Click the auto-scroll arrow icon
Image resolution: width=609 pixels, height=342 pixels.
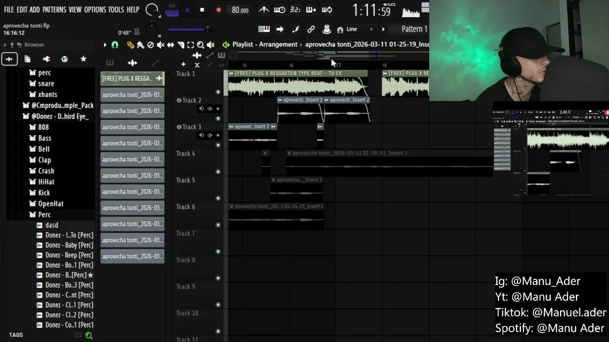[x=280, y=29]
